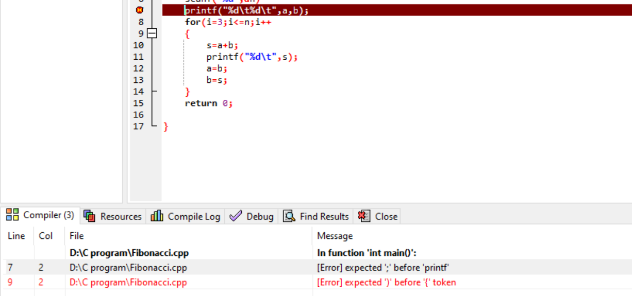Close the bottom panel with Close tab

click(378, 216)
